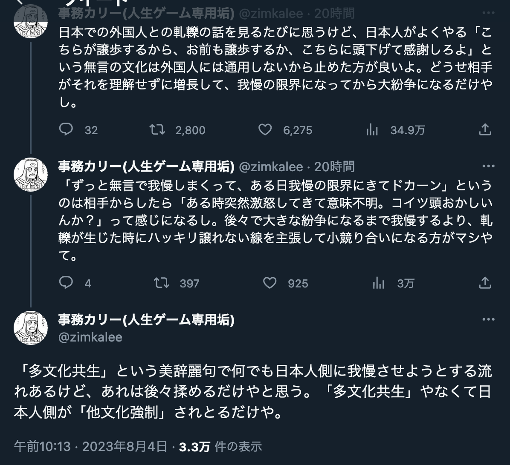The width and height of the screenshot is (510, 465).
Task: Like the tweet with 6,275 likes
Action: 265,129
